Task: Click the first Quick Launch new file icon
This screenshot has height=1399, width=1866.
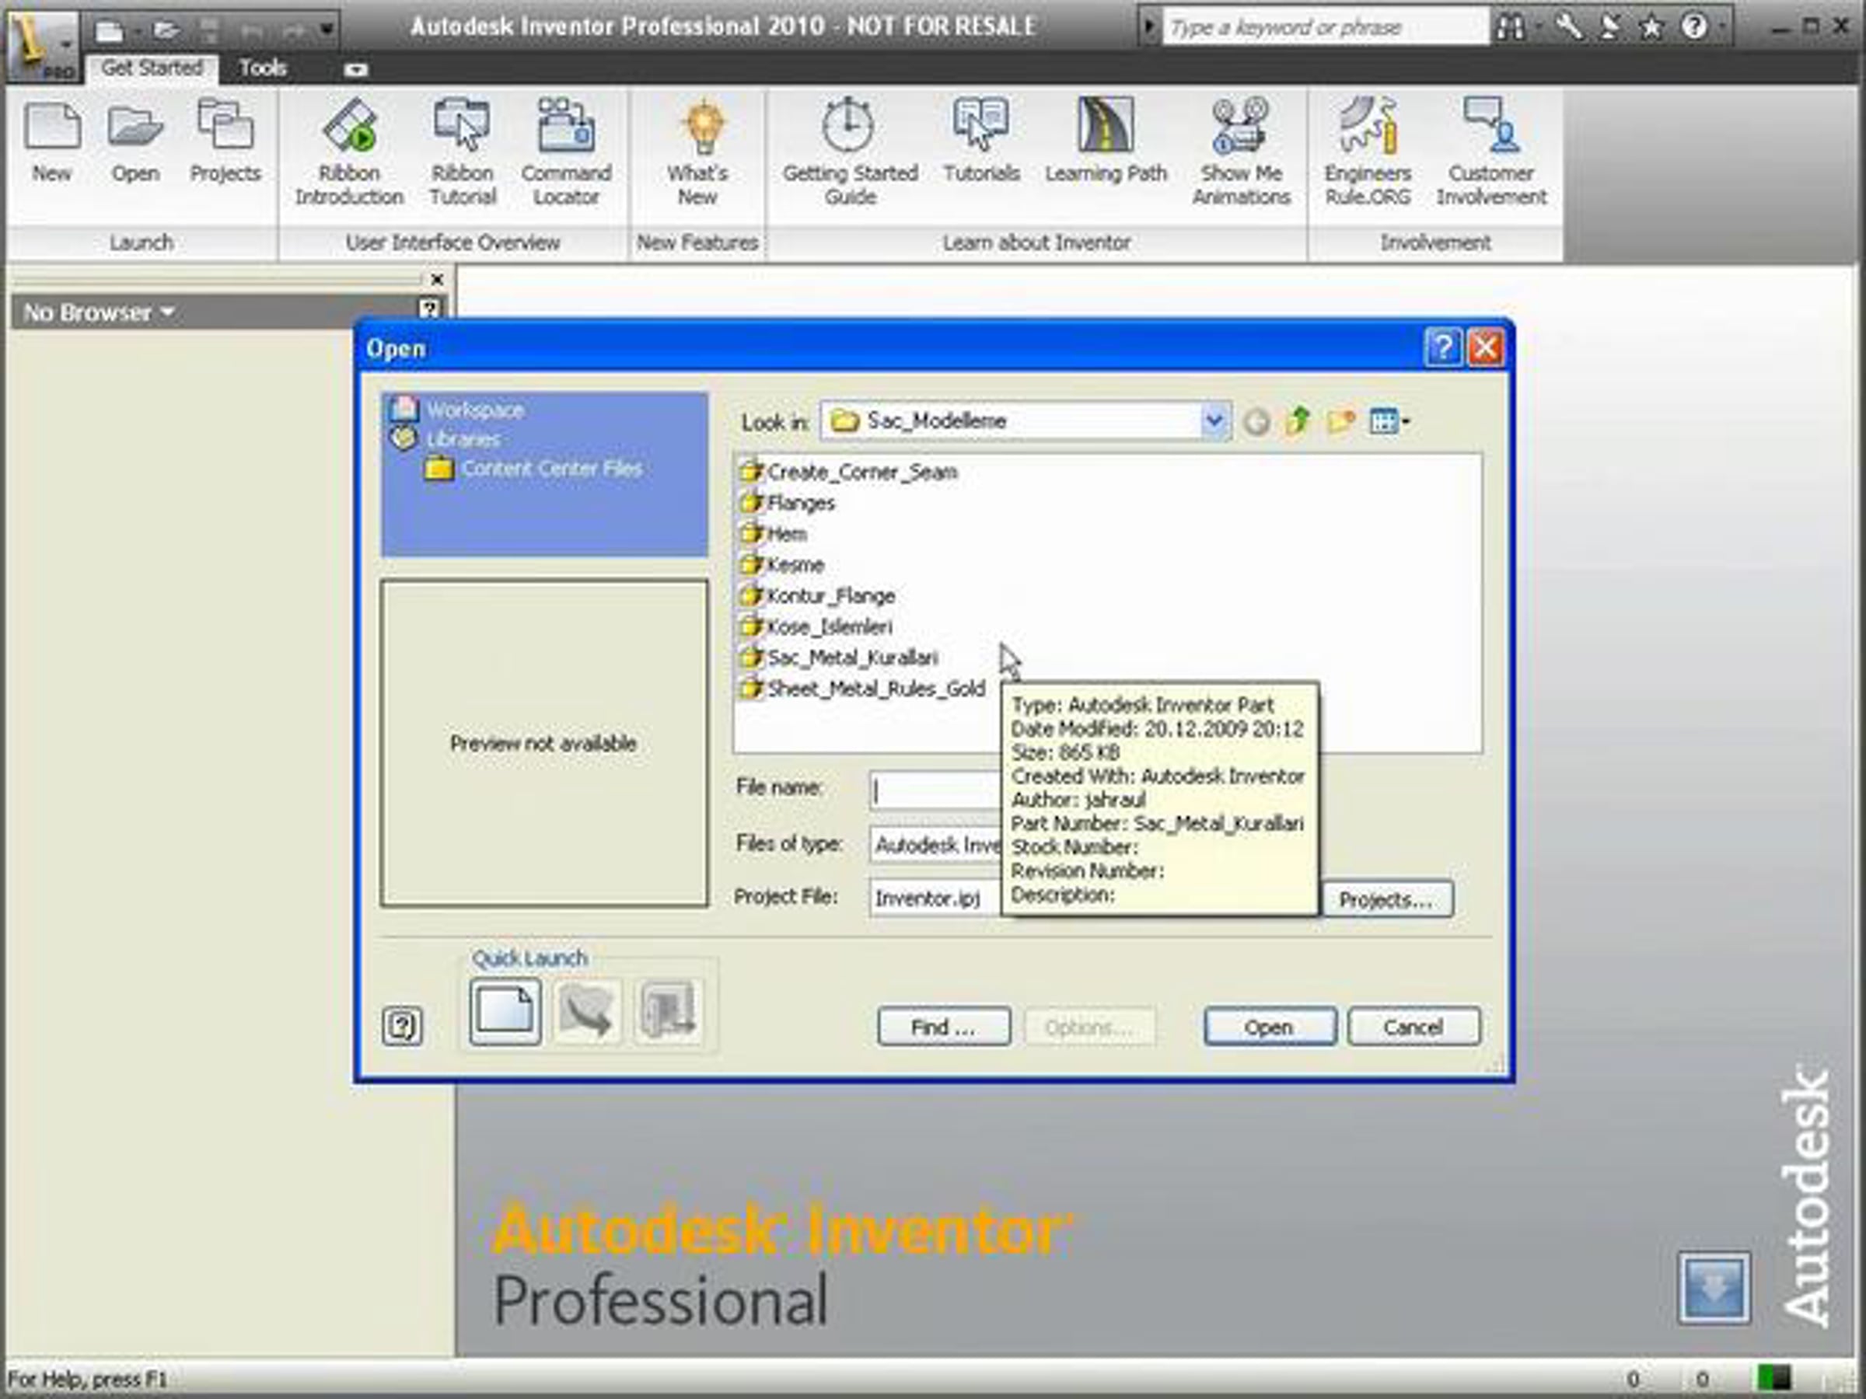Action: pos(505,1010)
